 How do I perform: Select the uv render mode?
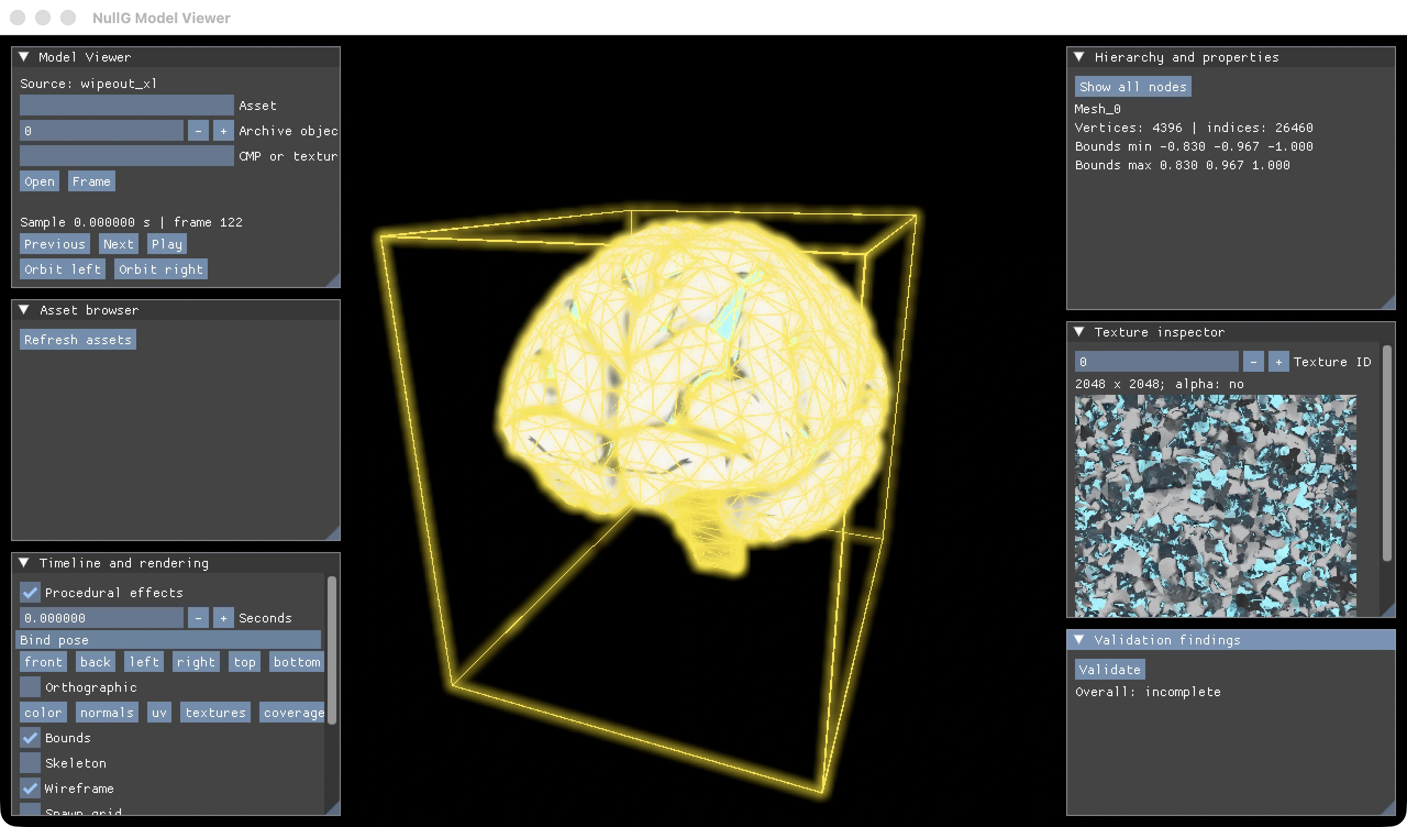pyautogui.click(x=159, y=713)
